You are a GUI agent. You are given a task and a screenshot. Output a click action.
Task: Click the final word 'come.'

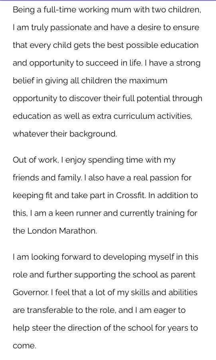click(24, 346)
